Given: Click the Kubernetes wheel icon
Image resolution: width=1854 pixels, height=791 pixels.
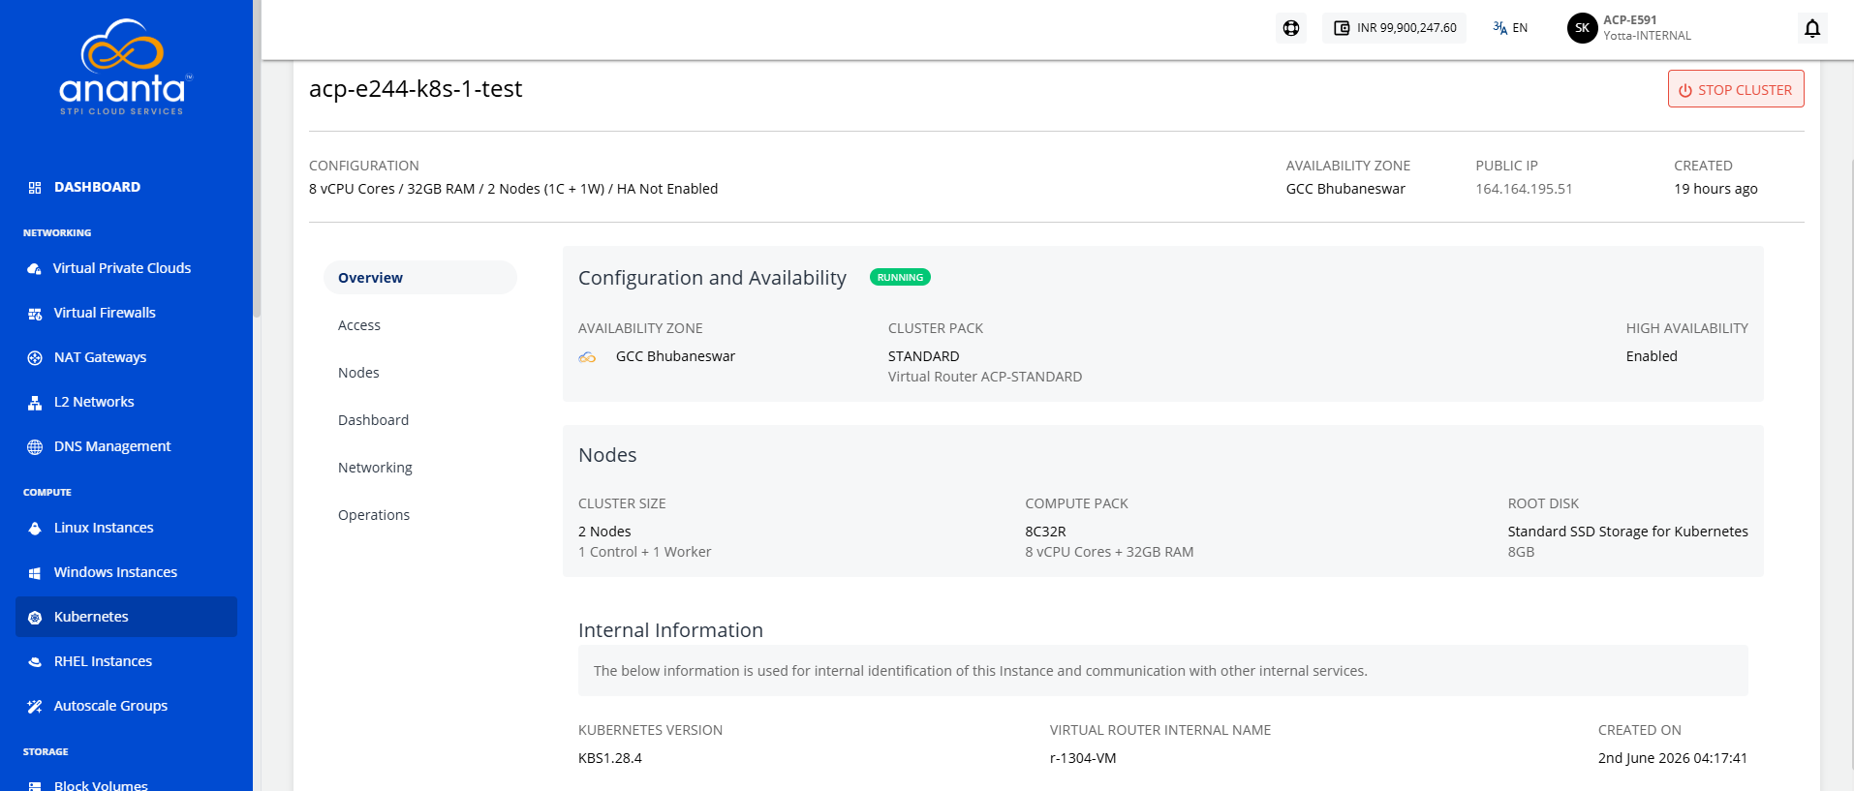Looking at the screenshot, I should tap(35, 618).
